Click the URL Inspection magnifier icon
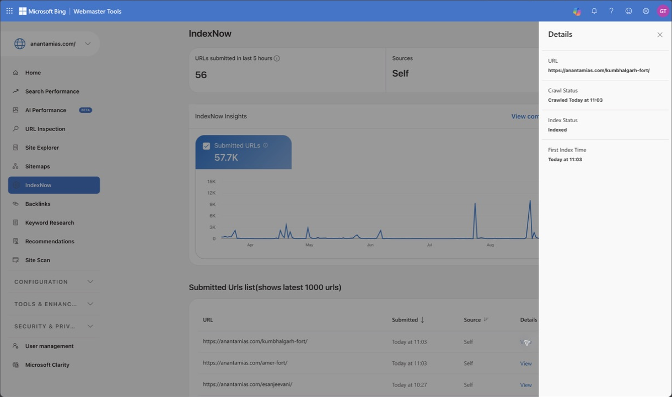672x397 pixels. click(15, 129)
